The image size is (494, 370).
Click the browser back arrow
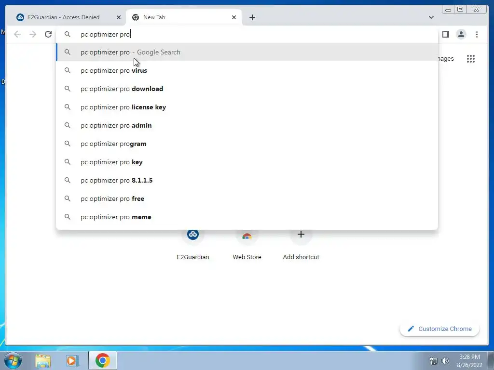tap(17, 34)
